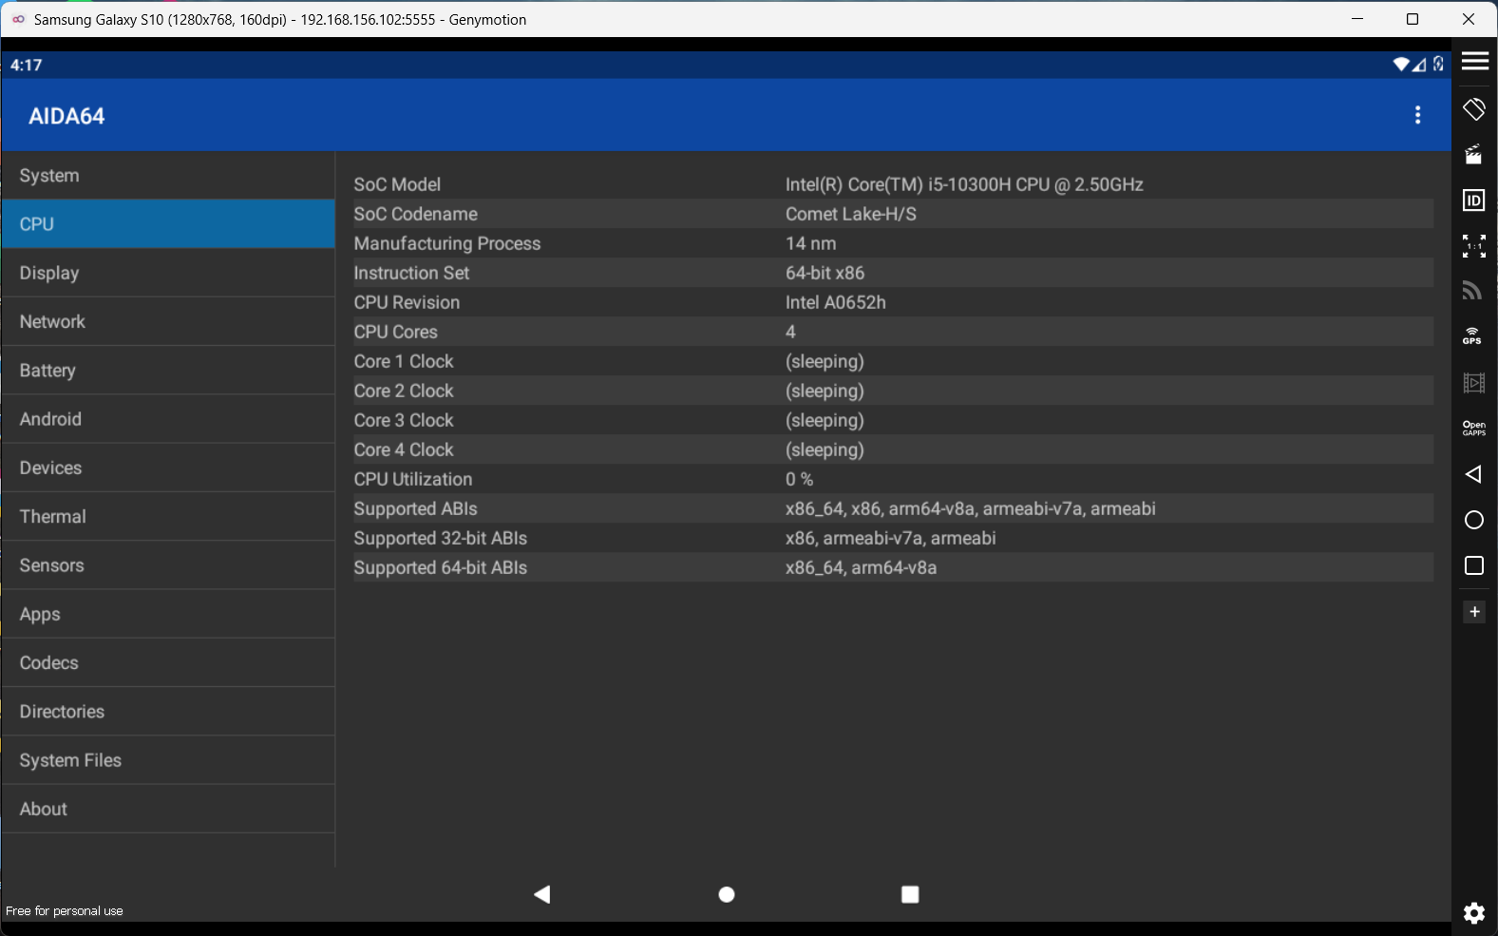Tap the Android Recents navigation button
1498x936 pixels.
point(910,894)
